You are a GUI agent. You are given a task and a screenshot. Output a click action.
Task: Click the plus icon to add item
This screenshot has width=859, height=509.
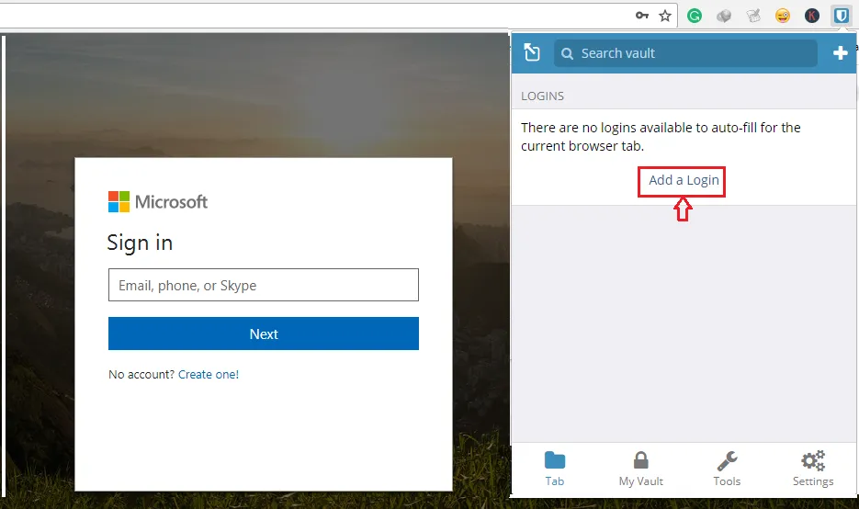(841, 53)
